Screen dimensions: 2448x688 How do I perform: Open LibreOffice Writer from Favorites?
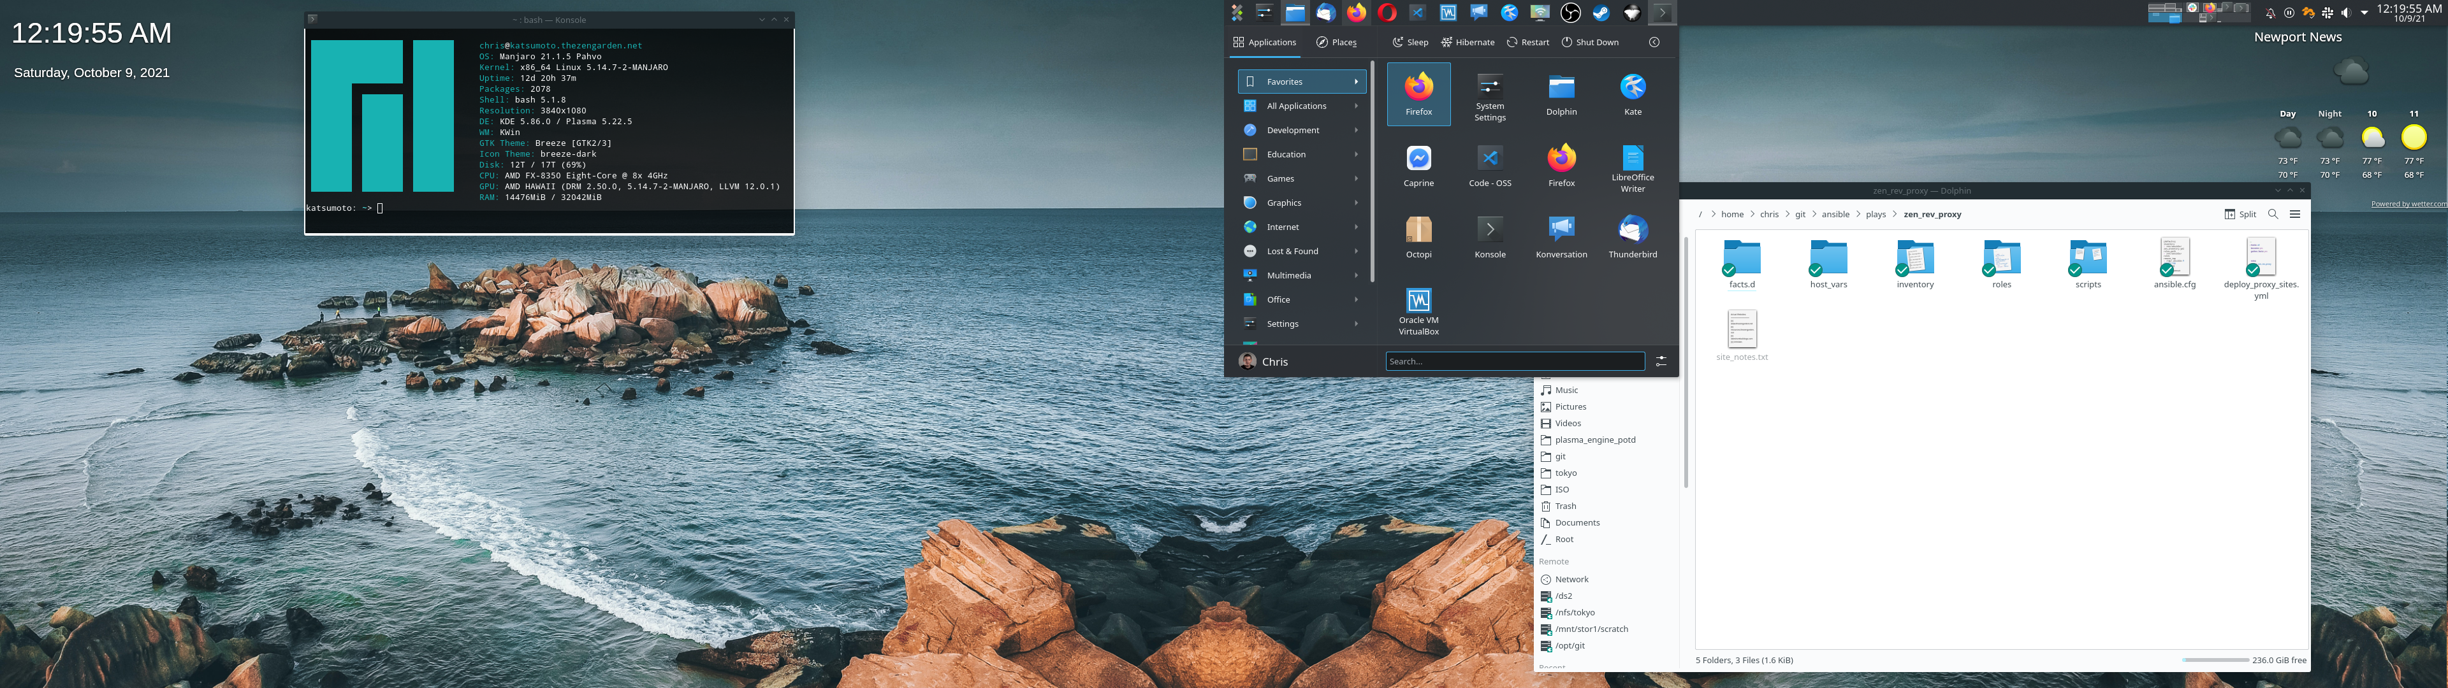coord(1633,166)
